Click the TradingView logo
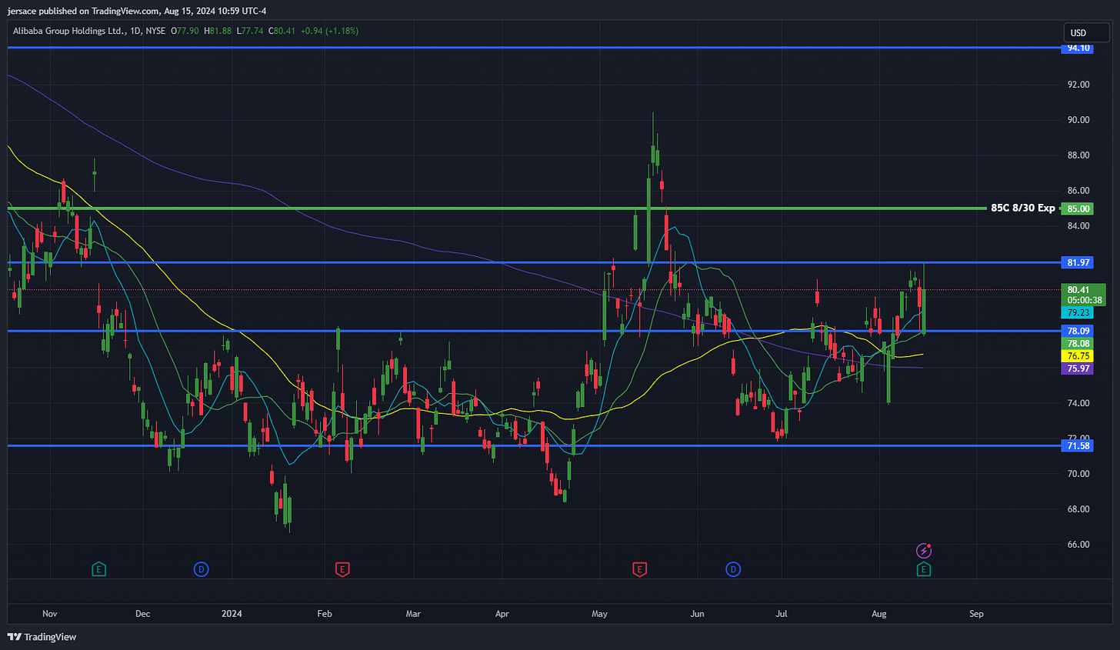The image size is (1120, 650). click(42, 637)
